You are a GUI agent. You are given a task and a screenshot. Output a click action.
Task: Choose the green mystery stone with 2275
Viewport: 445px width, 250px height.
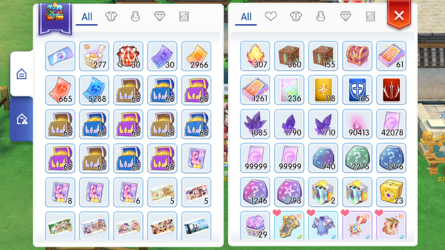coord(357,158)
